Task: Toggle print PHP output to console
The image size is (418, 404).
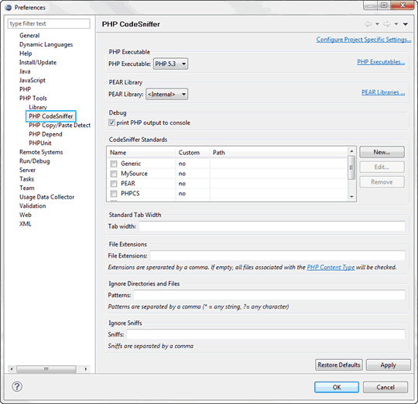Action: click(x=111, y=123)
